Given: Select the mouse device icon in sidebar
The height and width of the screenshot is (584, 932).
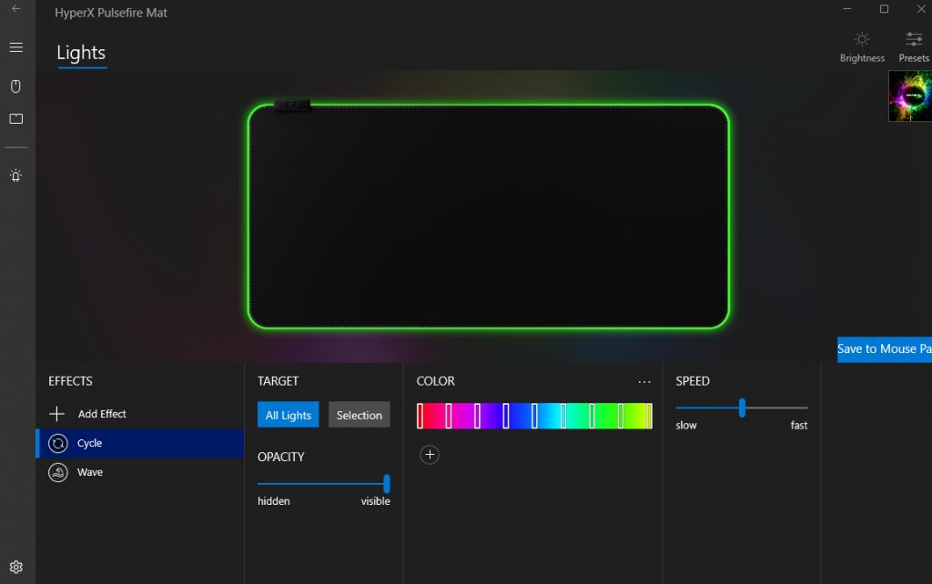Looking at the screenshot, I should (15, 86).
